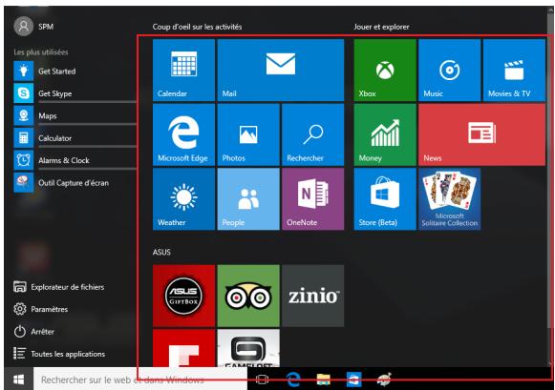Open the Gameloft tile
The height and width of the screenshot is (390, 555).
tap(248, 348)
